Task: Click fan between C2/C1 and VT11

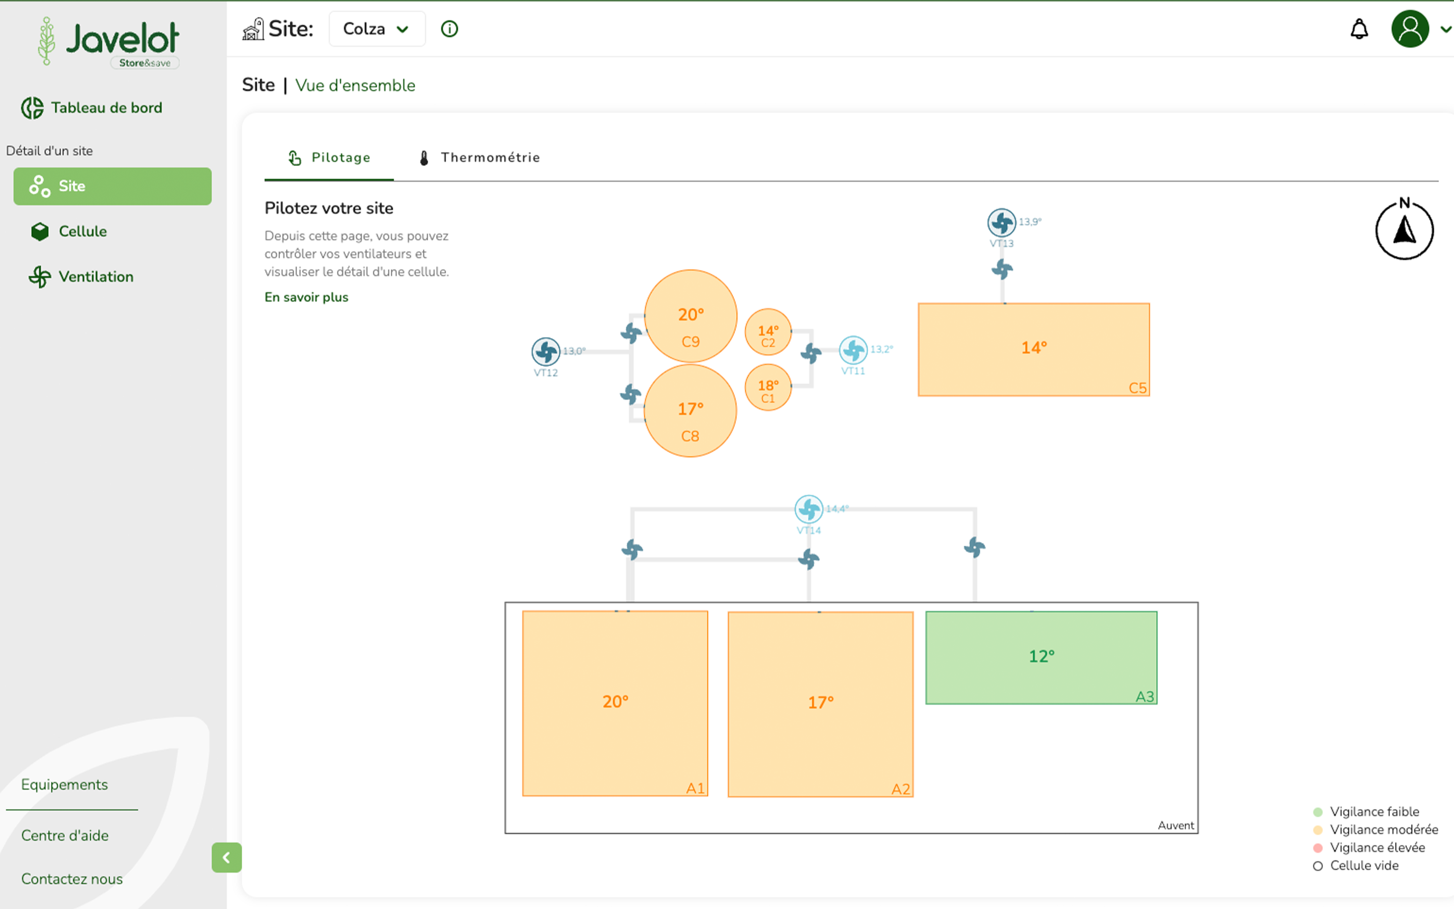Action: pyautogui.click(x=811, y=353)
